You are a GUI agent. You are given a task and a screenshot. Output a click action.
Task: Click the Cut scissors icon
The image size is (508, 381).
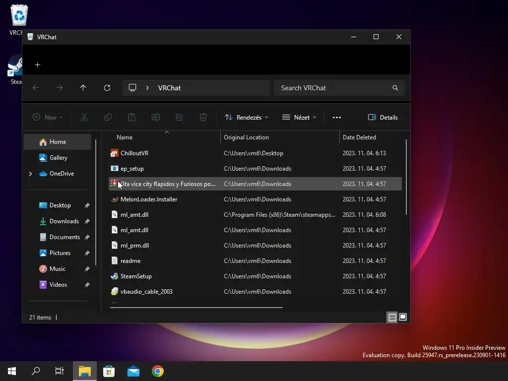pyautogui.click(x=84, y=117)
